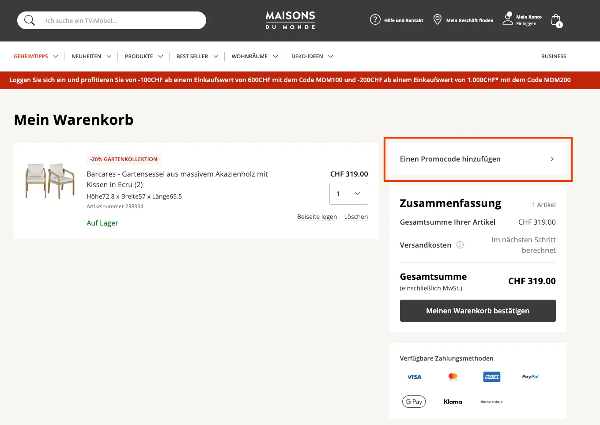The height and width of the screenshot is (425, 600).
Task: Click the Gesamtsumme bold total CHF 319.00
Action: click(x=532, y=281)
